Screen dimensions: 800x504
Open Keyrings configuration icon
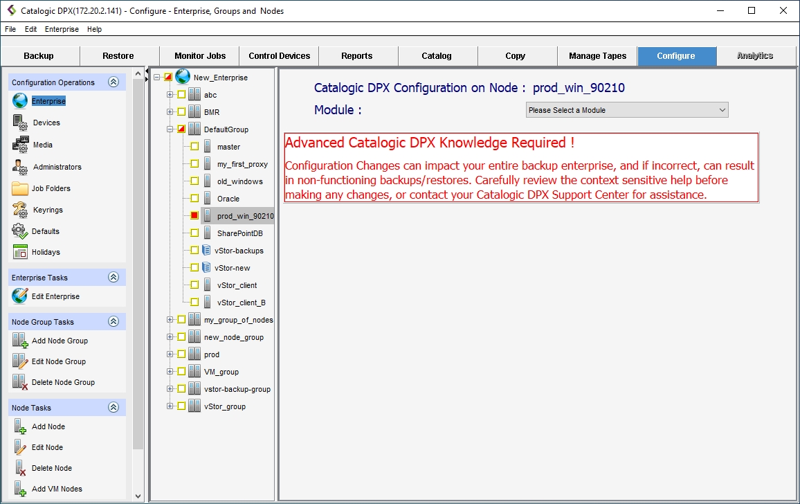(x=20, y=210)
